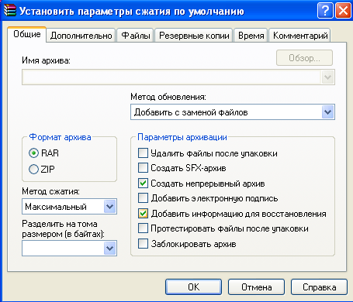Click the Формат архива group label

[x=60, y=137]
